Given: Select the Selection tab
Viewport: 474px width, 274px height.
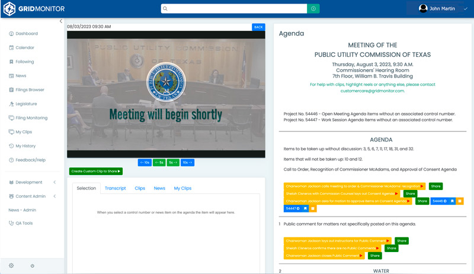Looking at the screenshot, I should [x=87, y=188].
